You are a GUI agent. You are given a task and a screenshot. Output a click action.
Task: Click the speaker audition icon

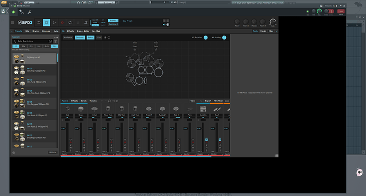coord(164,24)
